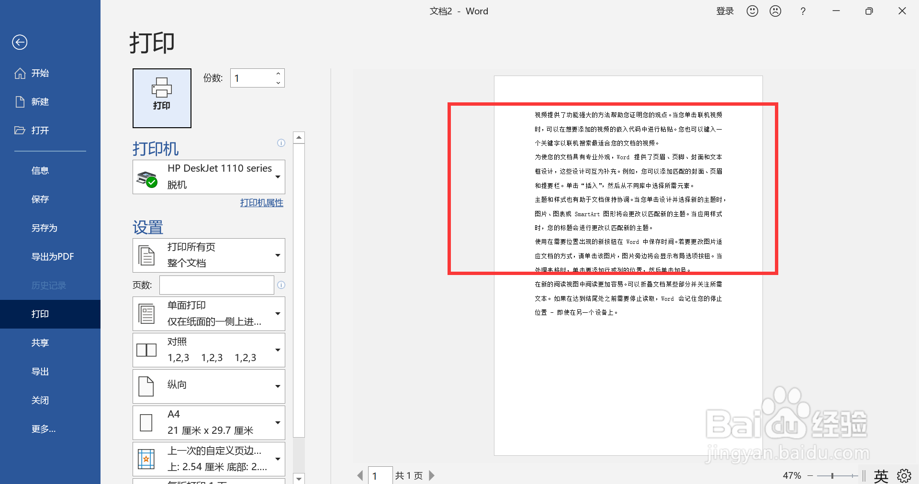The height and width of the screenshot is (484, 919).
Task: Open the A4 paper size dropdown
Action: pyautogui.click(x=209, y=423)
